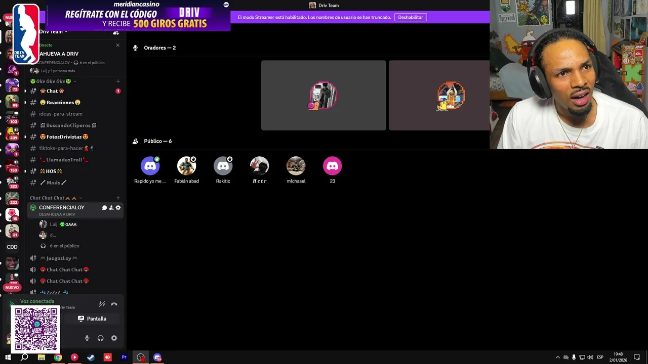Viewport: 648px width, 364px height.
Task: Open server with 15 notifications badge
Action: click(x=12, y=215)
